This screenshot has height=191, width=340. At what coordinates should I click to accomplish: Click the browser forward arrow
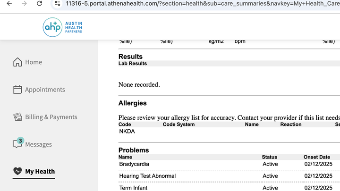click(24, 3)
